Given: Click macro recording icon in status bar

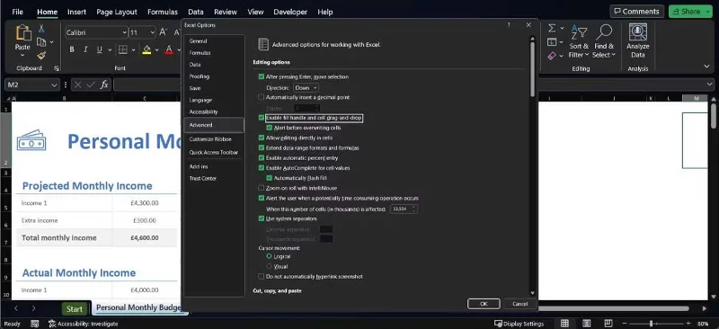Looking at the screenshot, I should point(35,324).
